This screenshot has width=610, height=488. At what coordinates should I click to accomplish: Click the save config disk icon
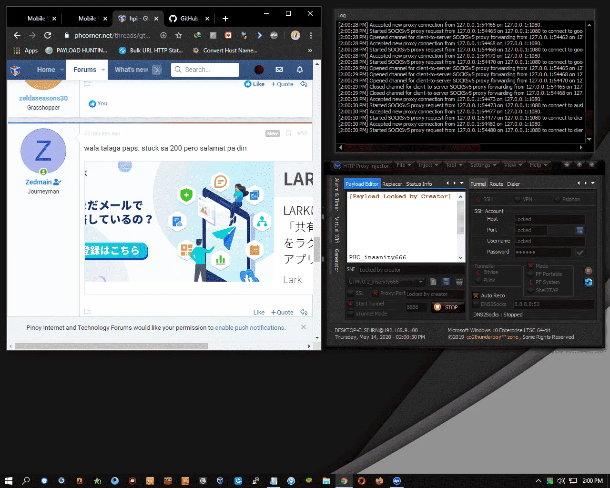446,282
